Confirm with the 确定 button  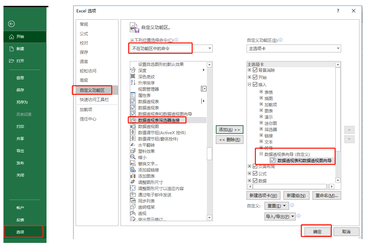click(317, 232)
